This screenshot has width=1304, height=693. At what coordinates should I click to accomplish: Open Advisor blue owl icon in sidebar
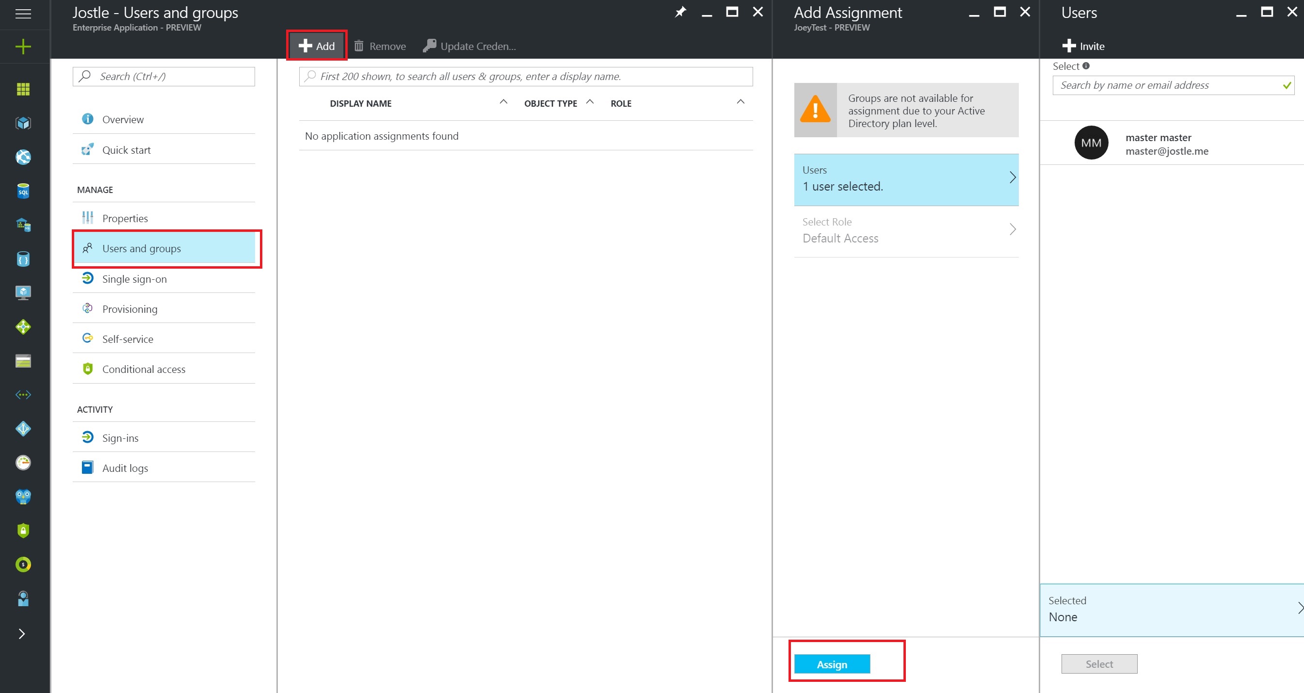click(23, 497)
